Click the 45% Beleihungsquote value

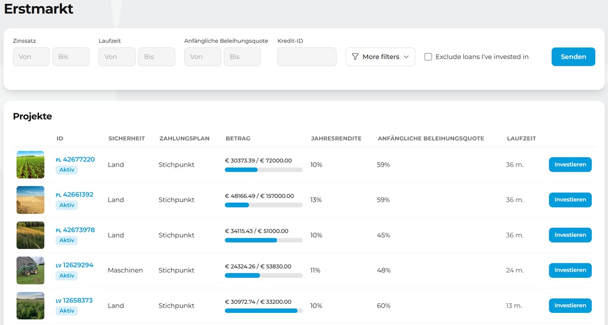[x=384, y=235]
